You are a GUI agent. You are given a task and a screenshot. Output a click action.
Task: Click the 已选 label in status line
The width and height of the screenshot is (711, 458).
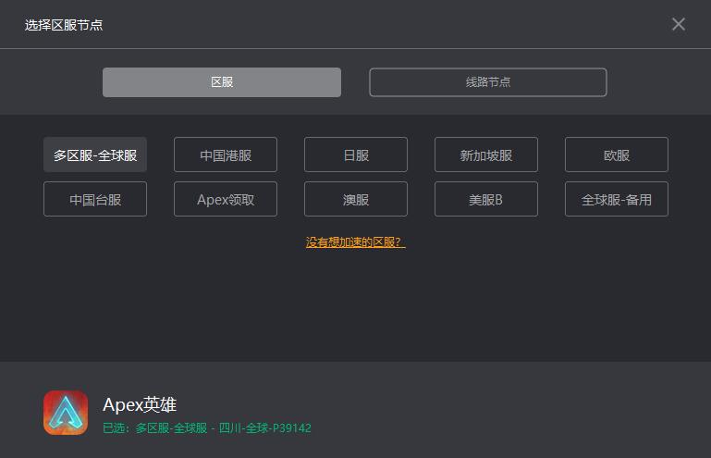coord(116,428)
